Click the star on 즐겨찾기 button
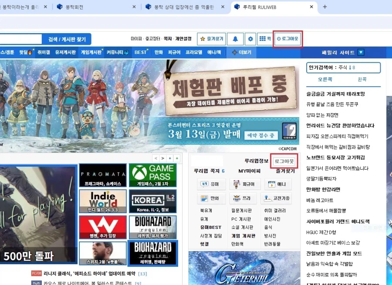 [x=202, y=39]
